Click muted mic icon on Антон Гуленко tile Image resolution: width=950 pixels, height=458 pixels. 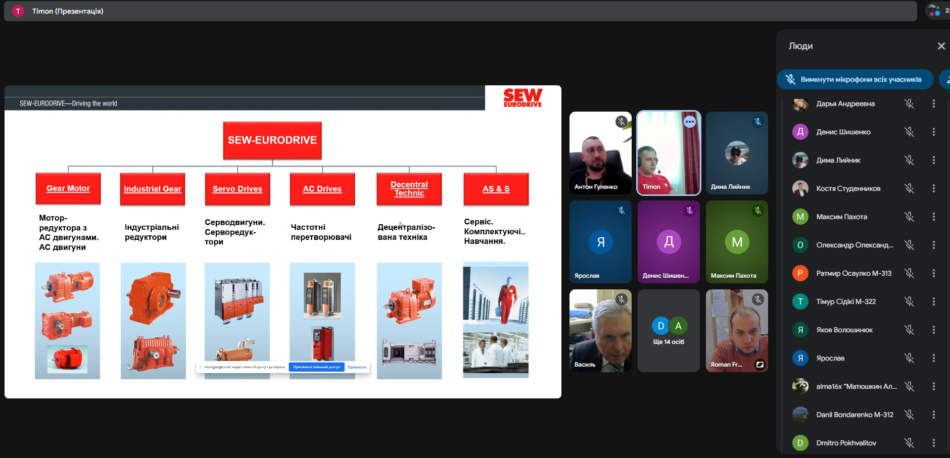click(621, 122)
